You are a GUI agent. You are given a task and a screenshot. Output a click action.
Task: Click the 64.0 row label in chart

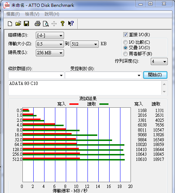(18, 144)
